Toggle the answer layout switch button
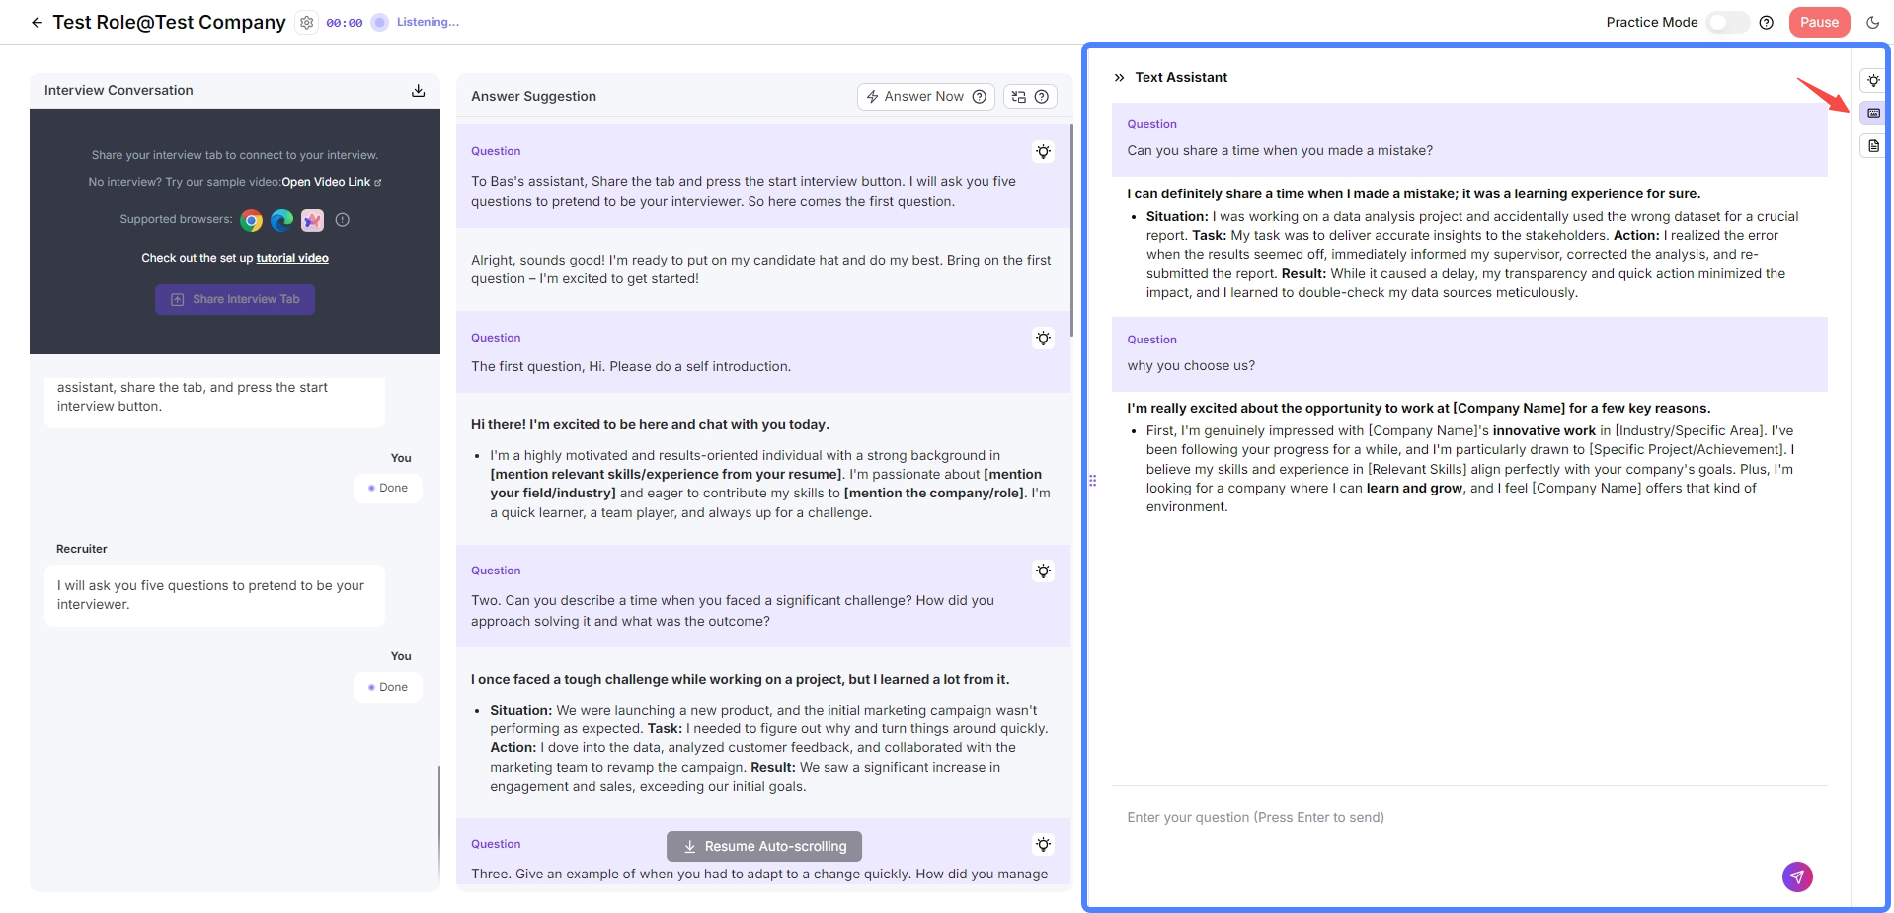Image resolution: width=1894 pixels, height=913 pixels. 1030,96
